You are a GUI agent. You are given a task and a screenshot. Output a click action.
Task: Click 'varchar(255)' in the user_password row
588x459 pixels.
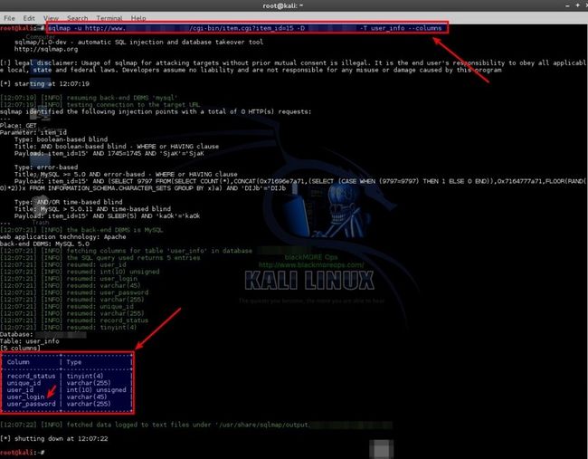pyautogui.click(x=89, y=404)
